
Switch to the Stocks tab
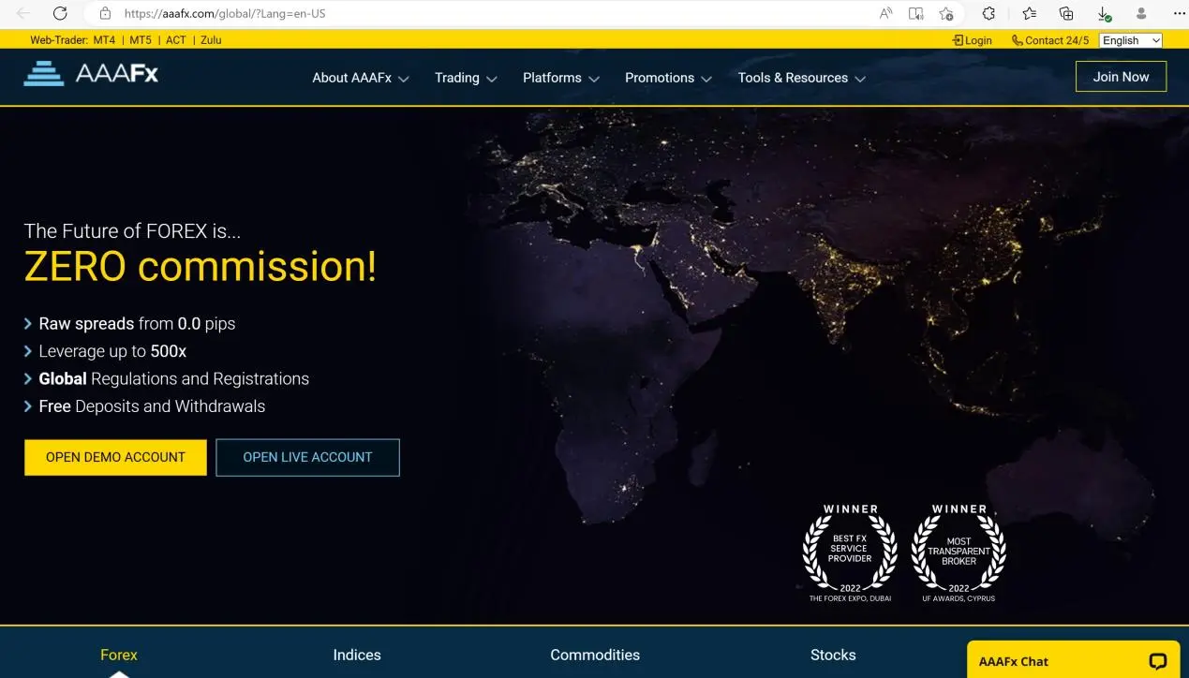coord(833,655)
